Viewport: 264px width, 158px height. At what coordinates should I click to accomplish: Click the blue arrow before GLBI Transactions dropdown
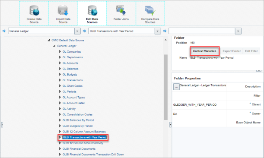point(85,31)
